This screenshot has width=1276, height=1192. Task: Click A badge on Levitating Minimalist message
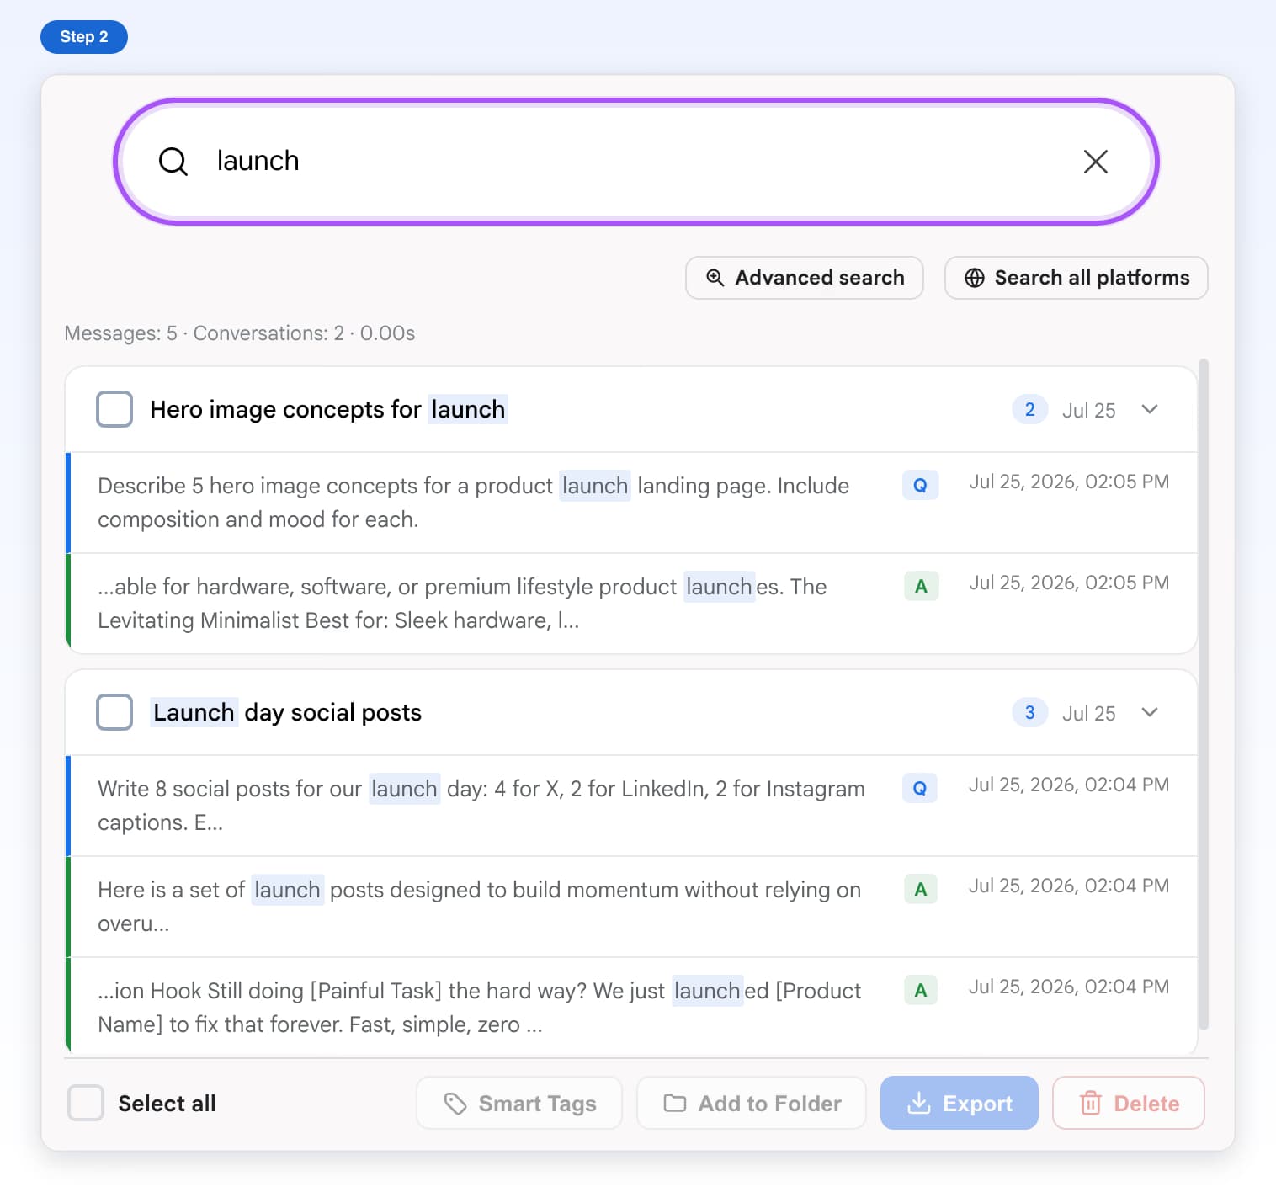tap(921, 586)
